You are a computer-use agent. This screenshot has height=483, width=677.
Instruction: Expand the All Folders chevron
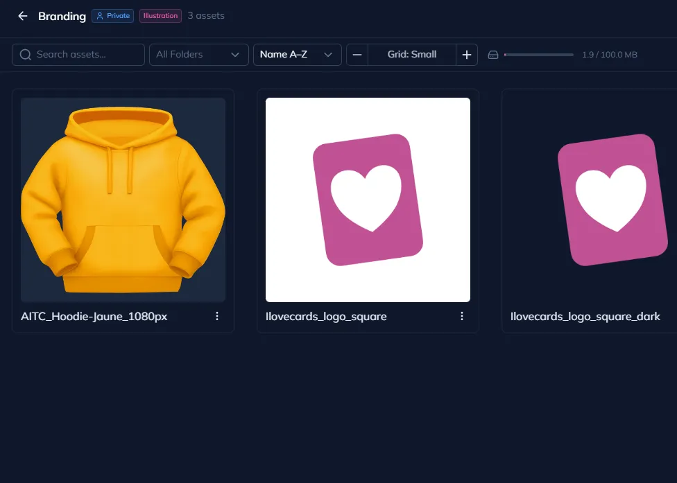[x=235, y=54]
